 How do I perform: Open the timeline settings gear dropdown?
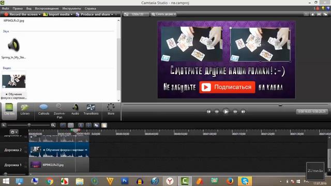[x=14, y=132]
